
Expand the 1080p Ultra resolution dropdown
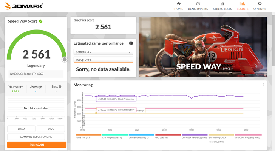(103, 60)
